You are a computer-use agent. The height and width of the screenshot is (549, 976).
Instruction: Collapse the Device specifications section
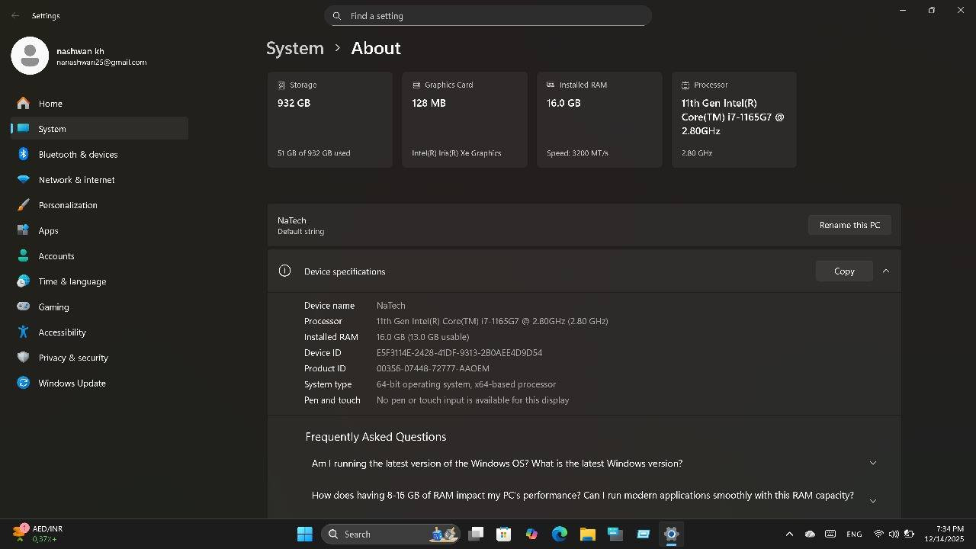(885, 271)
